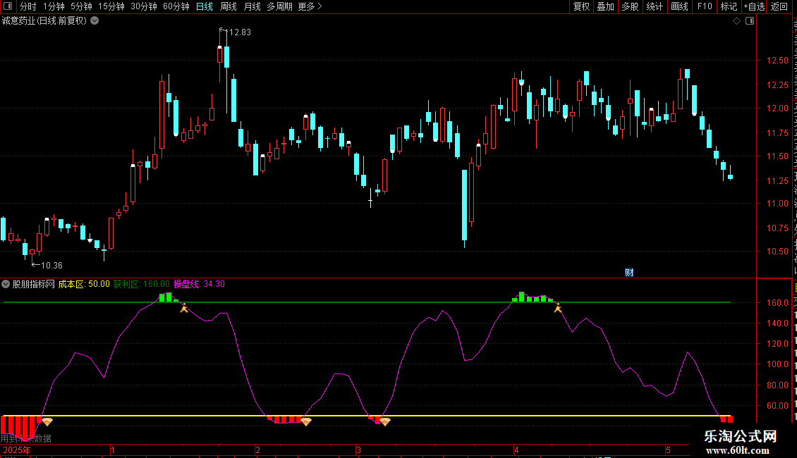Toggle the sidebar panel icon at top-left
797x458 pixels.
(8, 6)
